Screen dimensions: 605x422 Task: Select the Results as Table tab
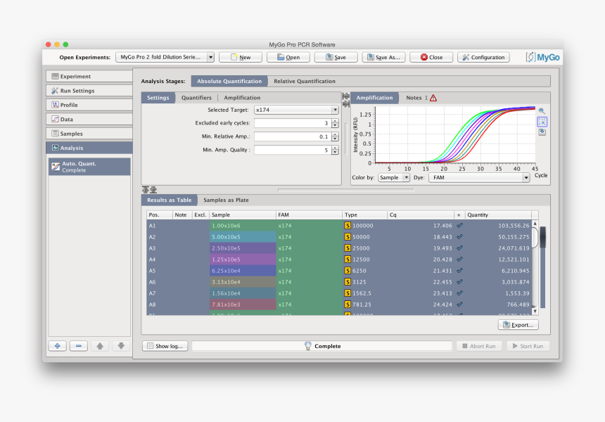click(169, 200)
